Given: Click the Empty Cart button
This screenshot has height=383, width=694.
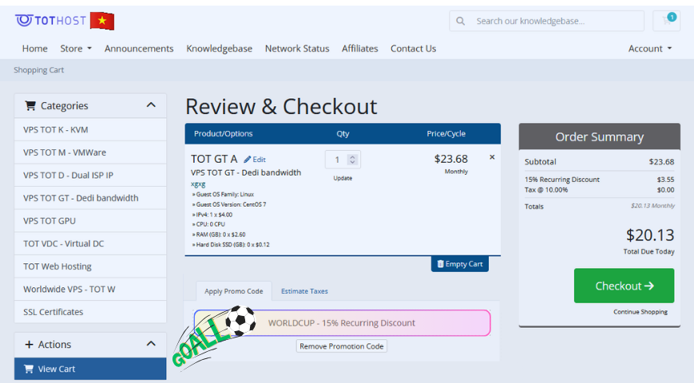Looking at the screenshot, I should point(460,264).
